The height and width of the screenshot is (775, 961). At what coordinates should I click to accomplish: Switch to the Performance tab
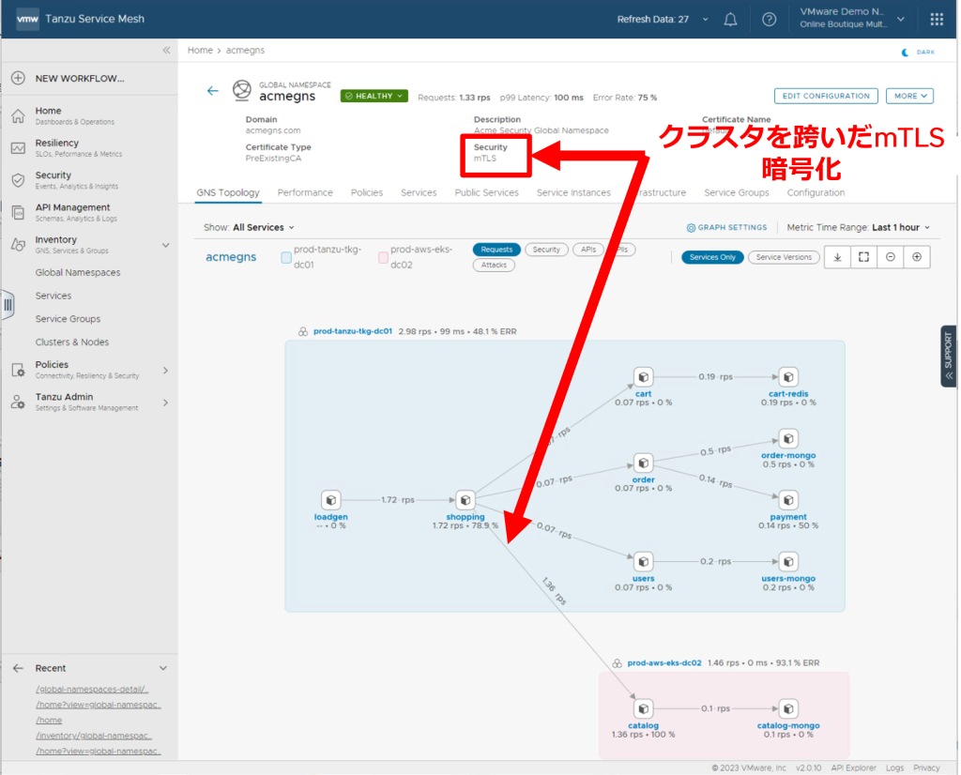point(305,192)
